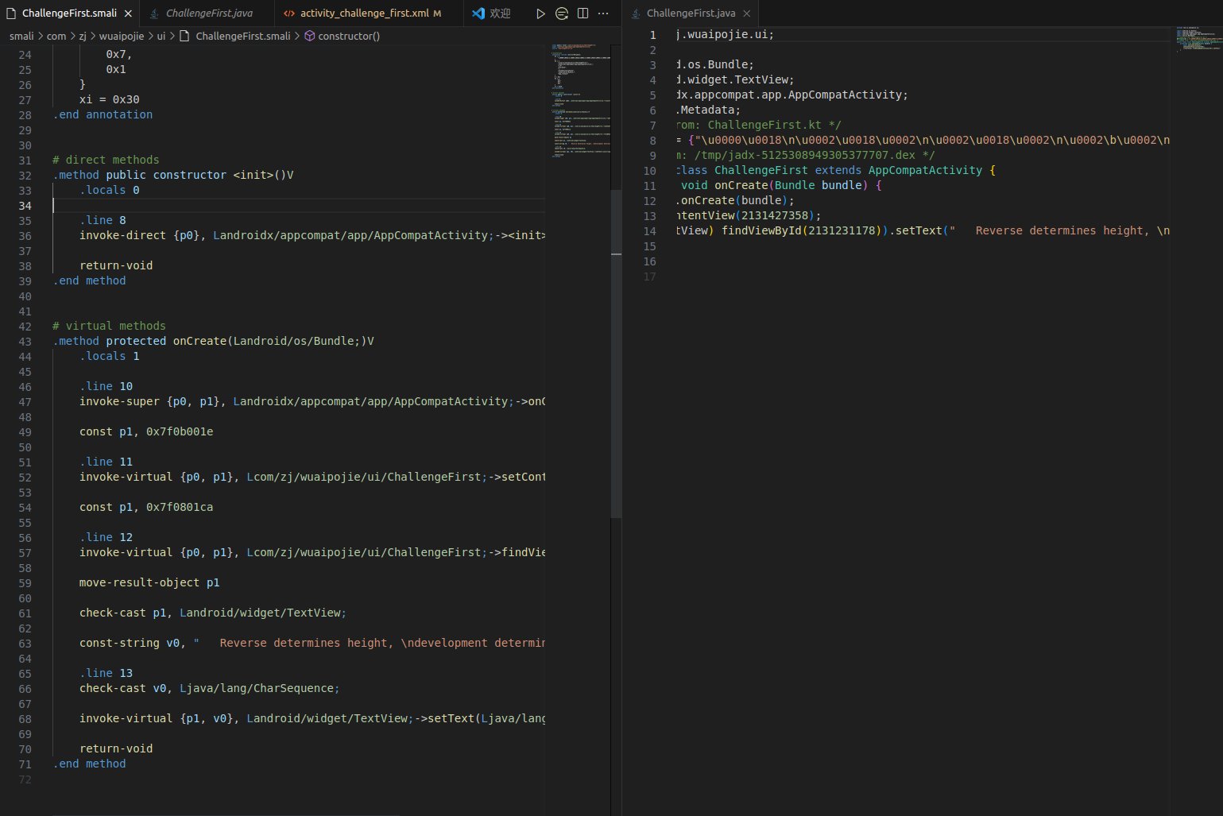The image size is (1223, 816).
Task: Click the circular icon next to Run button
Action: (x=562, y=14)
